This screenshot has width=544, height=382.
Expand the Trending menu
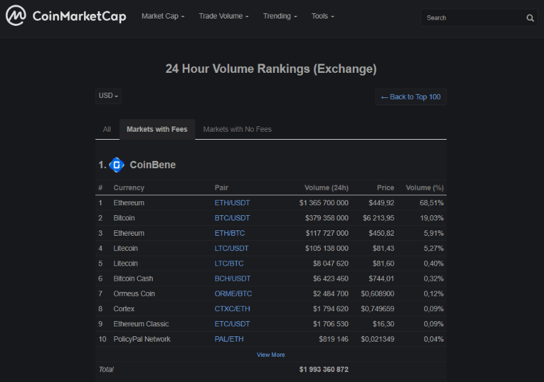click(x=280, y=17)
